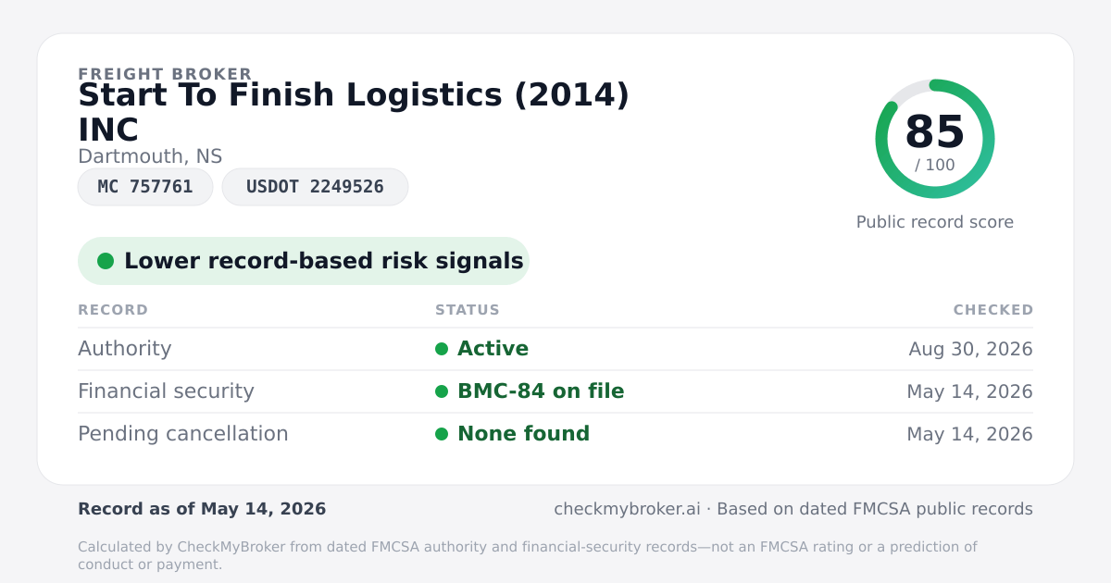The height and width of the screenshot is (583, 1111).
Task: Click the Public record score label
Action: tap(935, 222)
